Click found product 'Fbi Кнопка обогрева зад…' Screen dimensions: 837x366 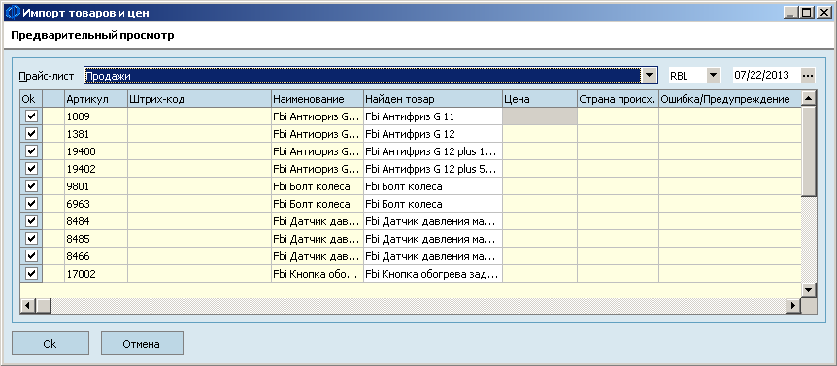433,274
